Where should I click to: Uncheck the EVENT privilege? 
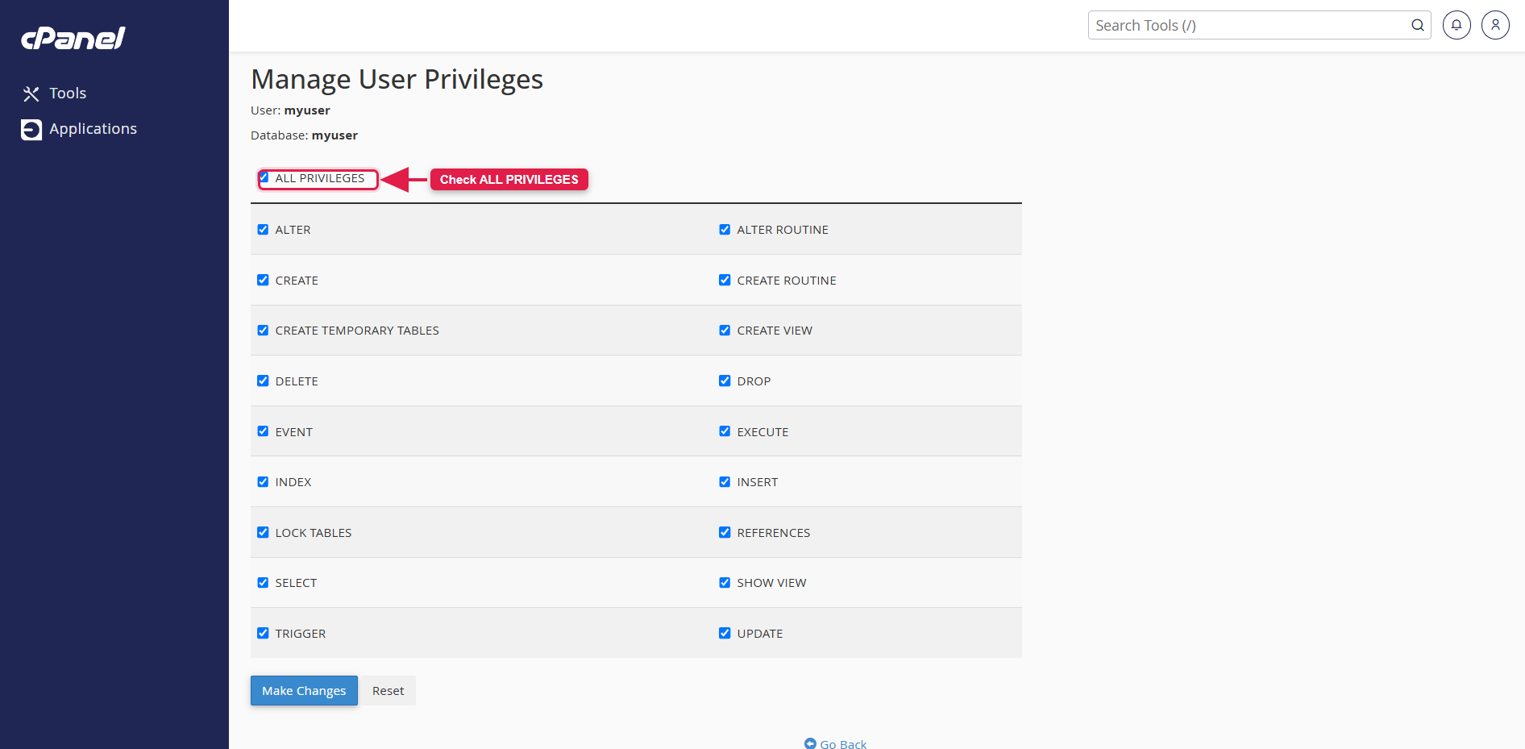[263, 431]
